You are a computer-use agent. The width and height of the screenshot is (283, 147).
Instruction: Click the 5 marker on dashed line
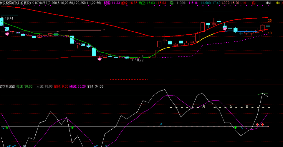(231, 106)
